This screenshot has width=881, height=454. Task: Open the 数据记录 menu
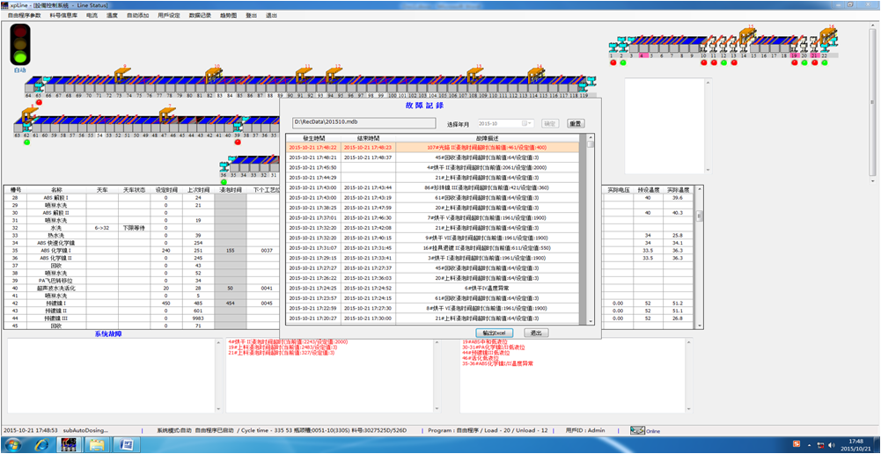point(200,16)
